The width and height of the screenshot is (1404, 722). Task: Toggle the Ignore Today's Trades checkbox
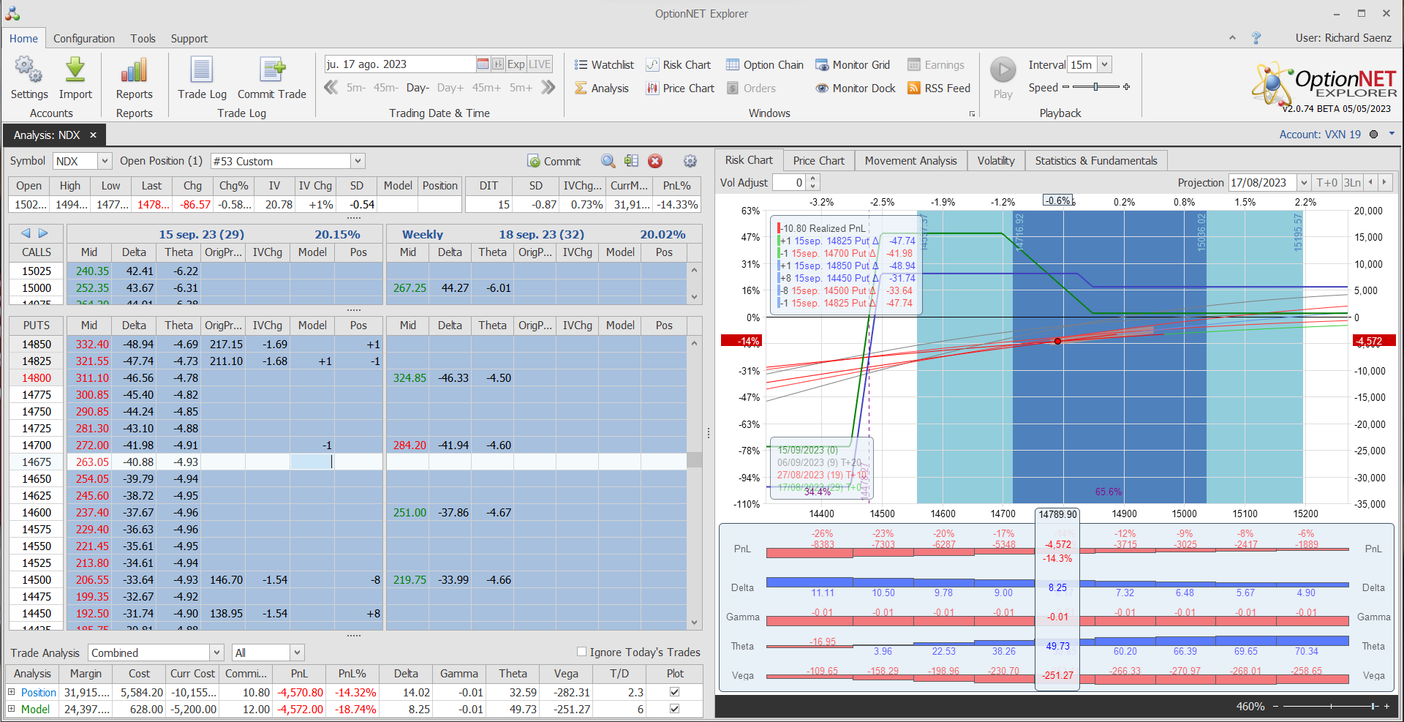point(582,652)
